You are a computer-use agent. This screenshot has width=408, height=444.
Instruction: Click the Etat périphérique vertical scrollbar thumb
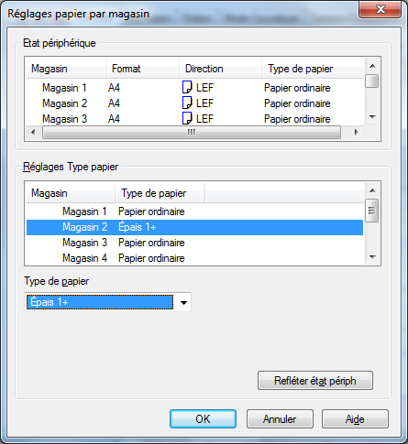click(x=372, y=81)
